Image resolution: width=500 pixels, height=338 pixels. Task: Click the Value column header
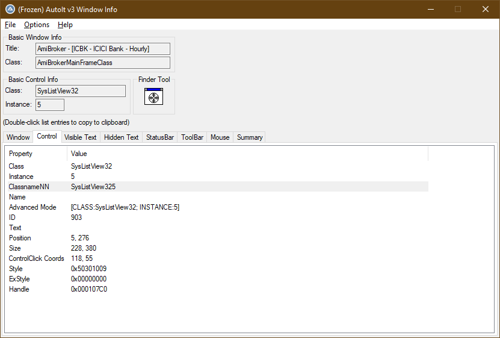[247, 154]
